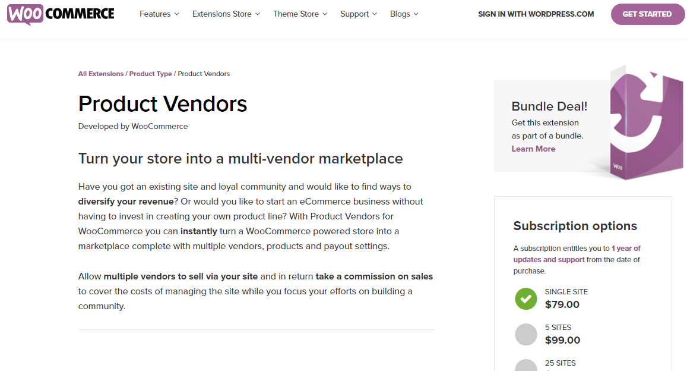Open the Extensions Store menu
Image resolution: width=687 pixels, height=371 pixels.
coord(226,14)
